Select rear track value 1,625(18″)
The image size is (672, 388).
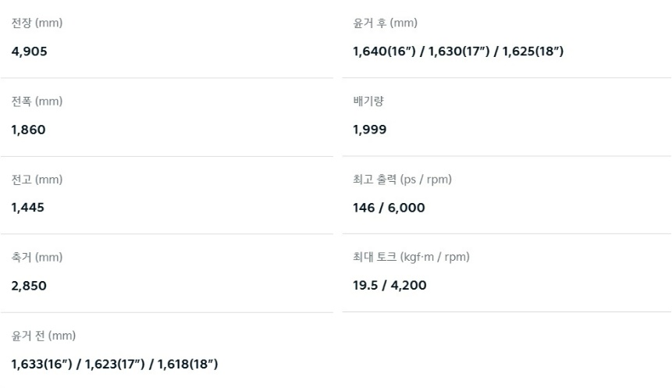[x=533, y=52]
